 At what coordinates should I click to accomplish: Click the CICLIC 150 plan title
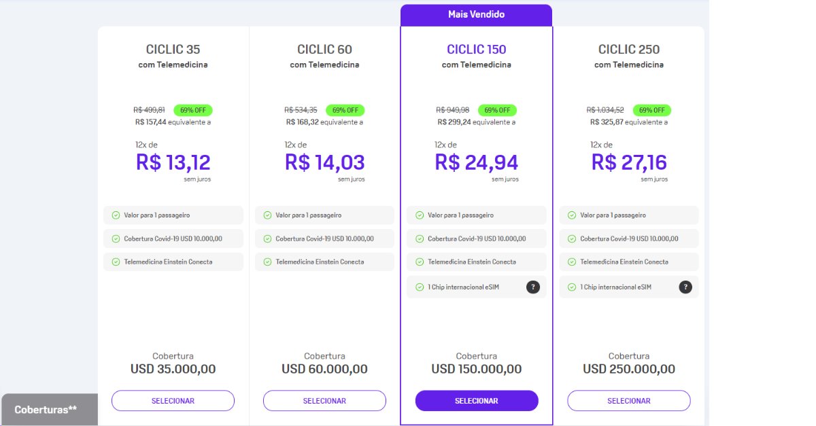[477, 50]
